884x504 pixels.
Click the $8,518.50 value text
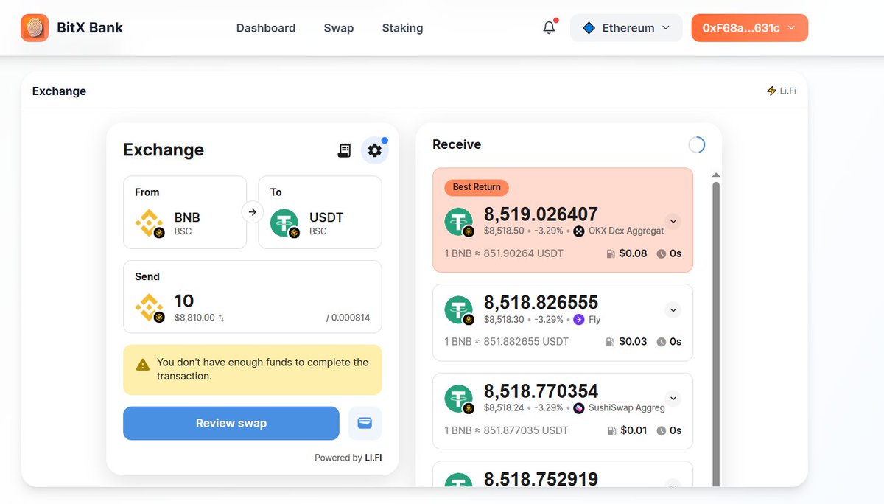tap(504, 231)
